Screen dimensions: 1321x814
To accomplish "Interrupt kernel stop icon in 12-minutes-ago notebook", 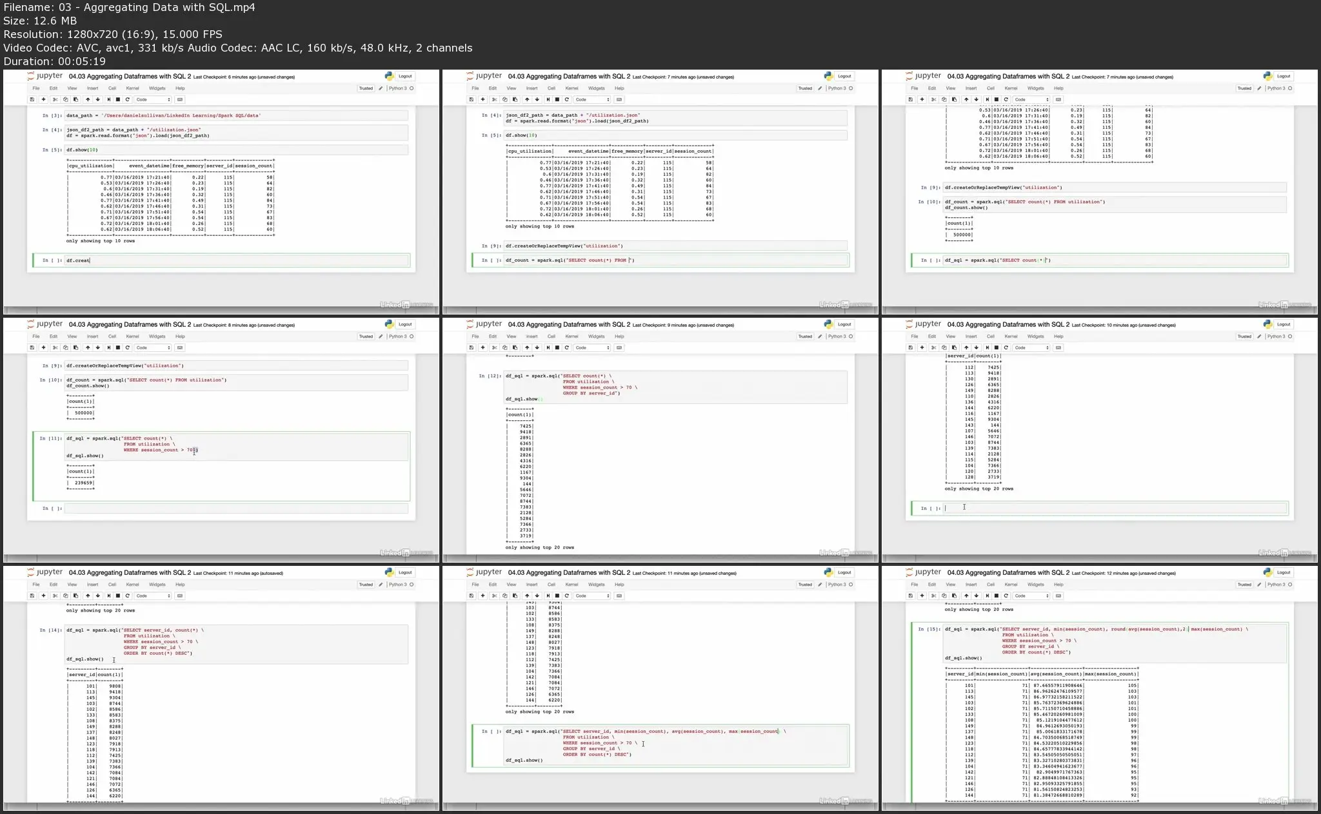I will click(x=997, y=596).
